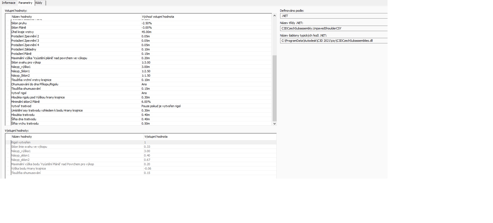This screenshot has height=223, width=493.
Task: Click the .NET template DLL path field
Action: click(x=334, y=41)
